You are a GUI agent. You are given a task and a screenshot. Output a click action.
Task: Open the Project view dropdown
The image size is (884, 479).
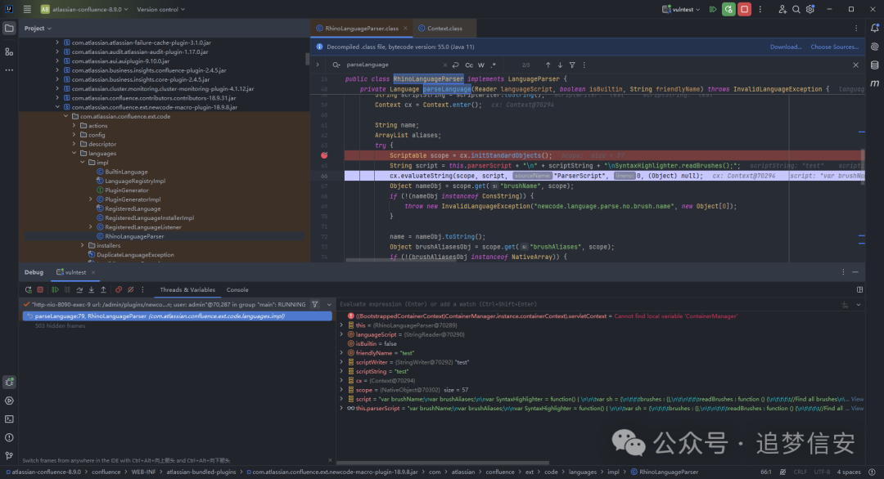click(38, 28)
